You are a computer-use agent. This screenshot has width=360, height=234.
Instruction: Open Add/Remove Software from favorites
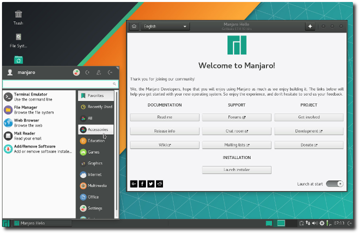point(34,148)
